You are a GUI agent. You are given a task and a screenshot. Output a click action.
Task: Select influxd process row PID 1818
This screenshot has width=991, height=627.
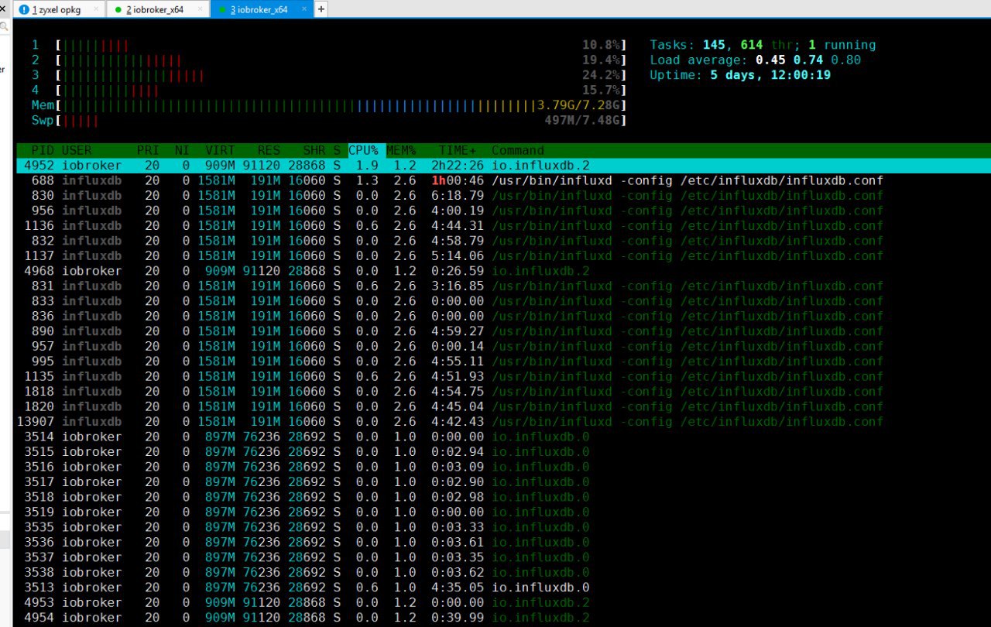click(503, 392)
